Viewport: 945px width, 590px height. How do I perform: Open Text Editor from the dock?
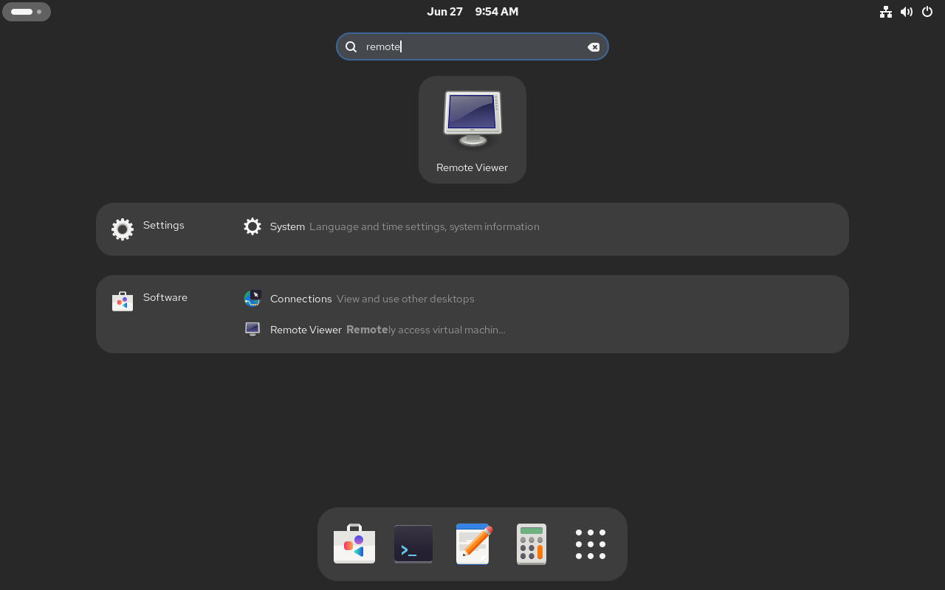pos(472,544)
